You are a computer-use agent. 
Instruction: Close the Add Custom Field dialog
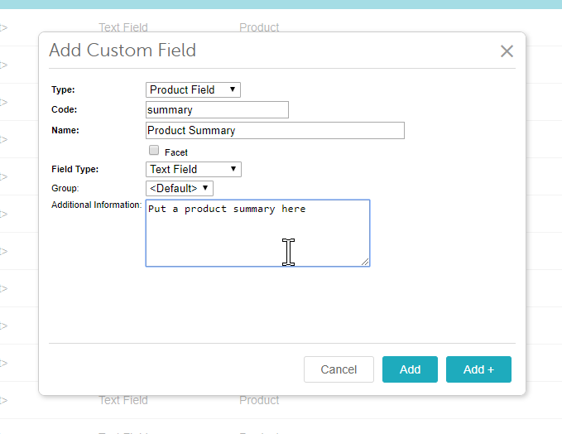[x=507, y=51]
